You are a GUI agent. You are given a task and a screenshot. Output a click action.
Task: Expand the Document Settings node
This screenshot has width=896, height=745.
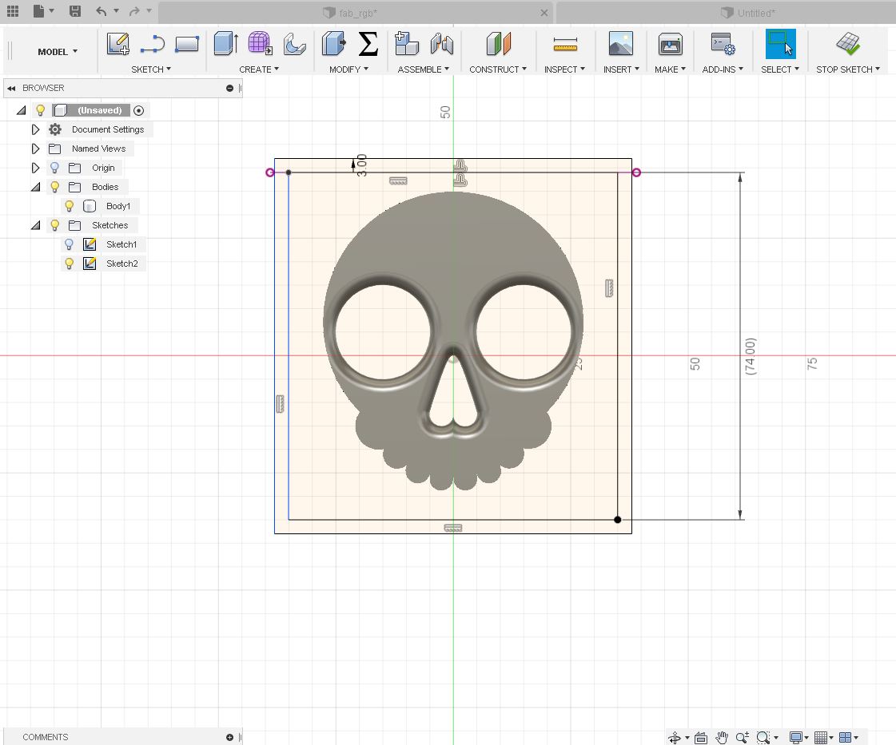pos(35,129)
